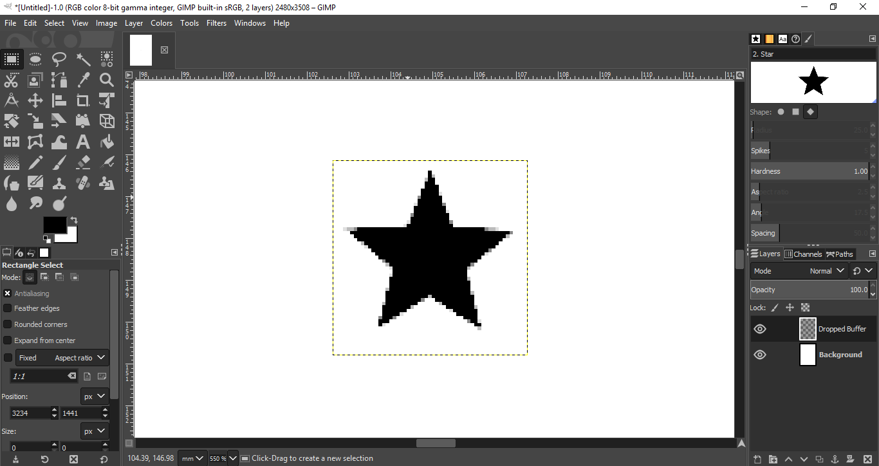Open the foreground color swatch
The height and width of the screenshot is (466, 879).
tap(54, 224)
